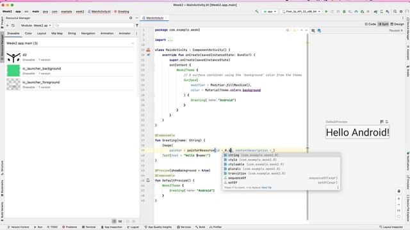
Task: Open the Terminal tool window
Action: [x=89, y=227]
